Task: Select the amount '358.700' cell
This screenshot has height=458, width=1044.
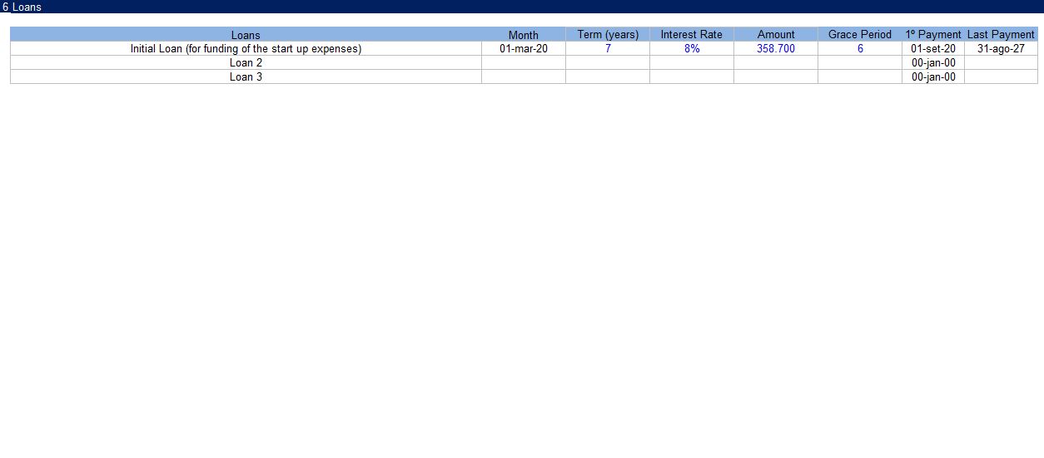Action: [x=776, y=49]
